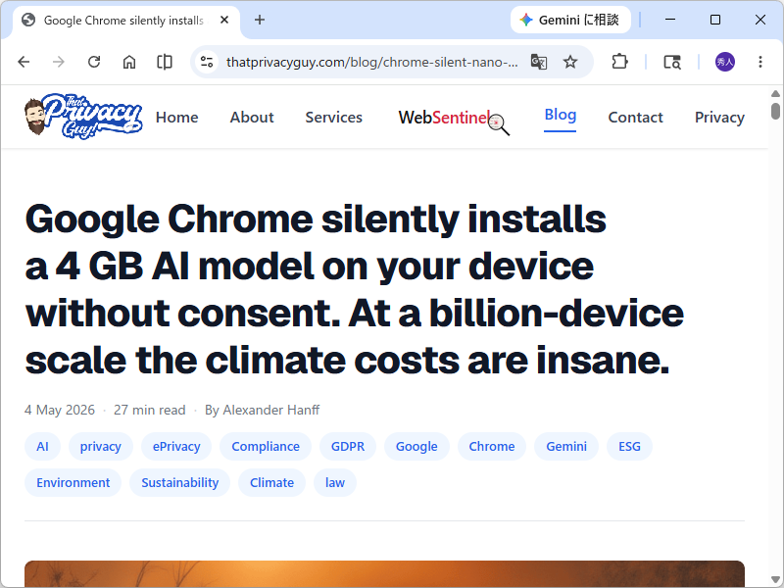Maximize the Chrome window
The image size is (784, 588).
coord(715,20)
